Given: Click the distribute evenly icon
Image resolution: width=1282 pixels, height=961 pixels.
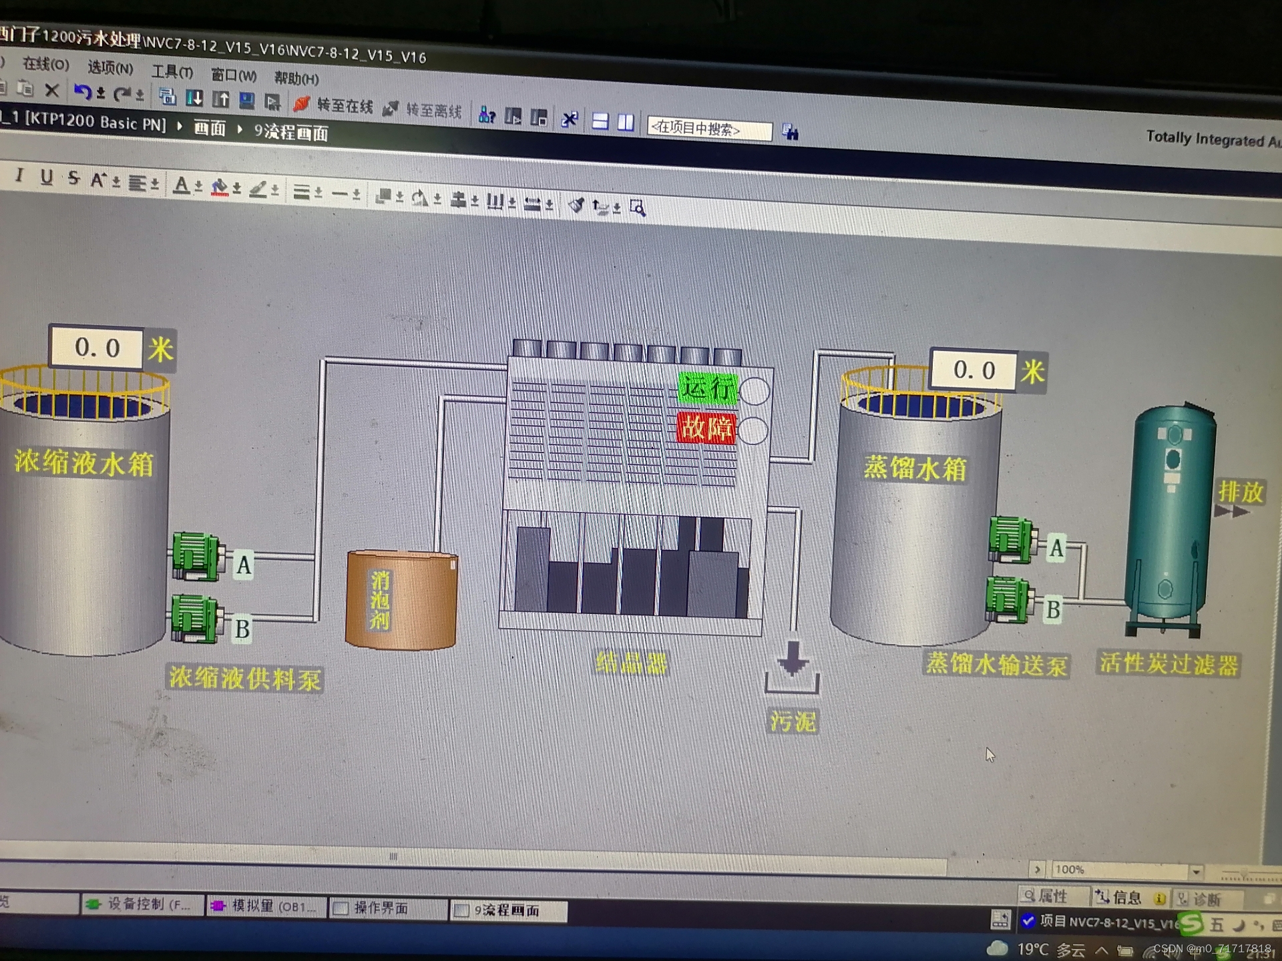Looking at the screenshot, I should tap(495, 201).
